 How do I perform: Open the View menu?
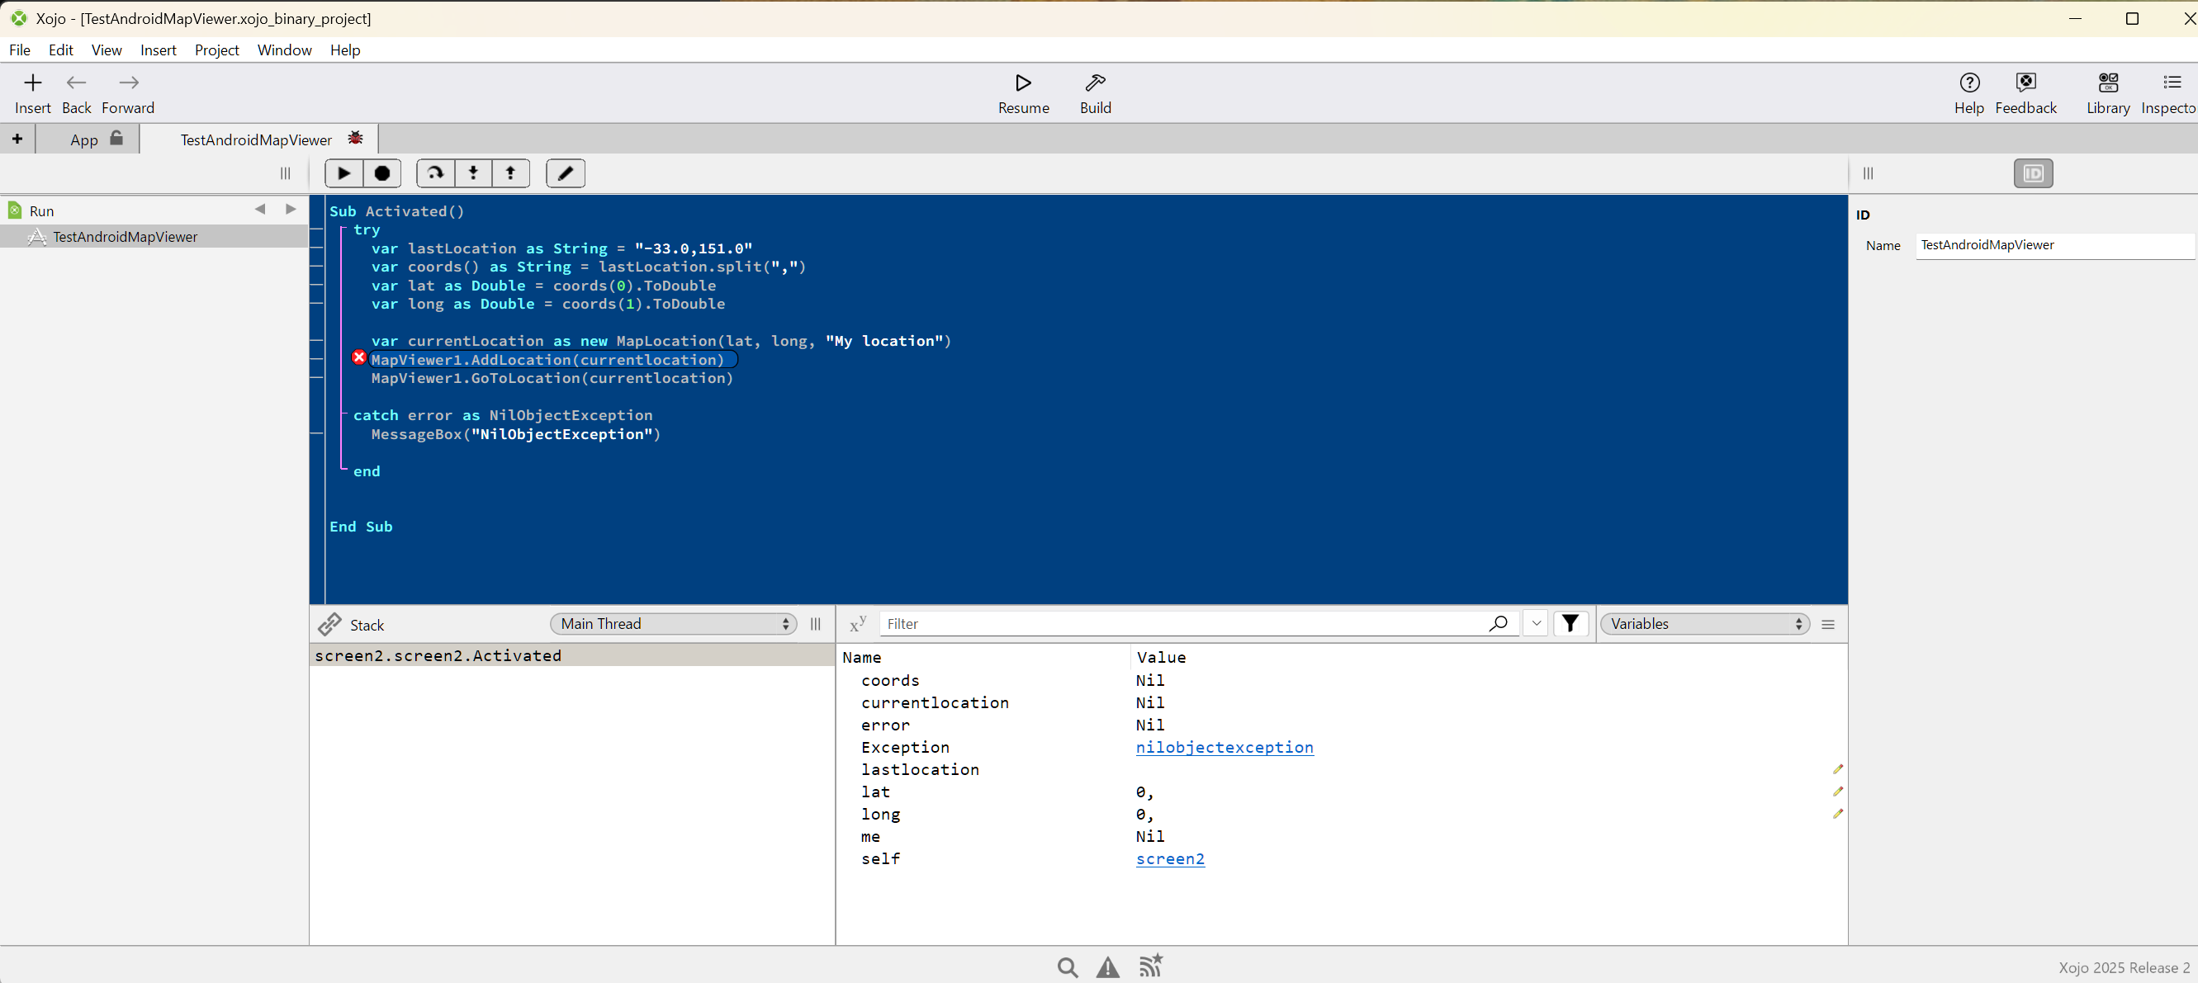[106, 50]
